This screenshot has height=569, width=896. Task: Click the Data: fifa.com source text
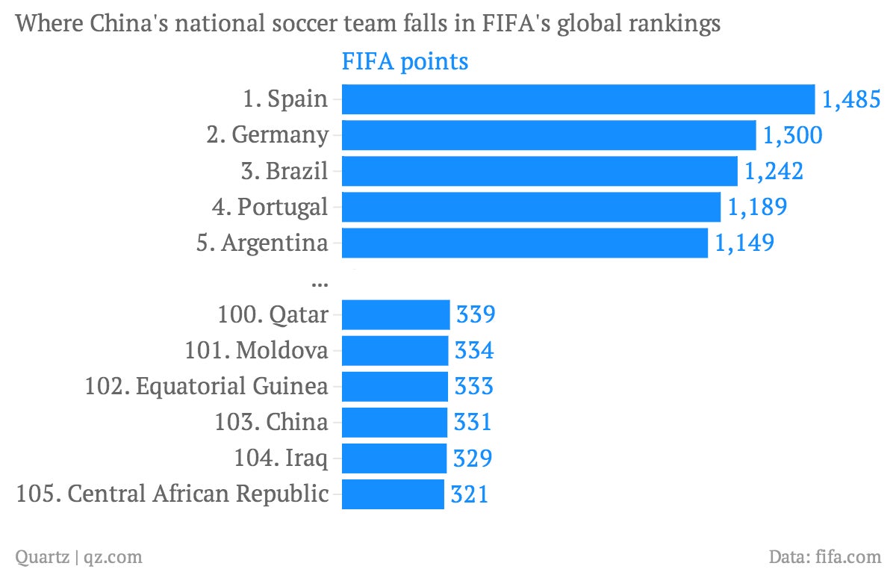click(825, 556)
